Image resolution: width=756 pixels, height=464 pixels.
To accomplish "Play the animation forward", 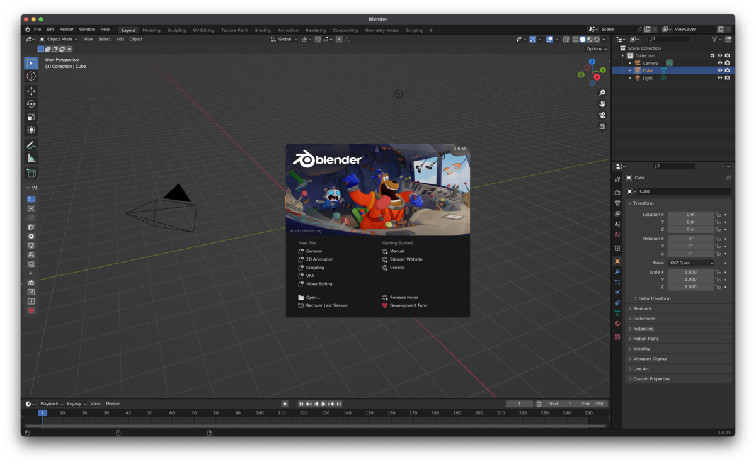I will 324,404.
